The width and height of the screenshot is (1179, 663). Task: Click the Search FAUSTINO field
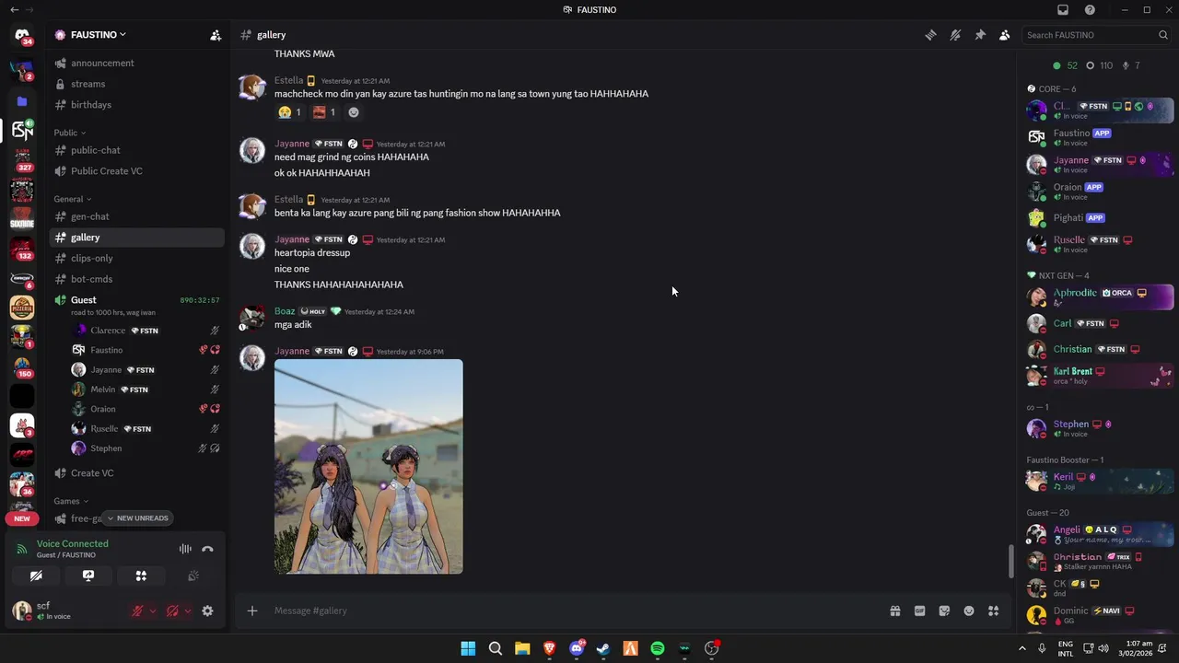[1096, 35]
